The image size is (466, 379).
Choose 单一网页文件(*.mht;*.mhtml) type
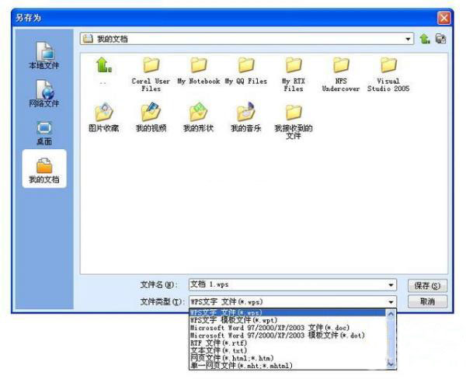pyautogui.click(x=287, y=366)
